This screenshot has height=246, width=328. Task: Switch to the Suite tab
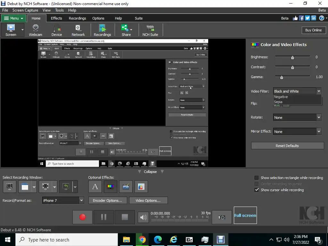(x=139, y=18)
